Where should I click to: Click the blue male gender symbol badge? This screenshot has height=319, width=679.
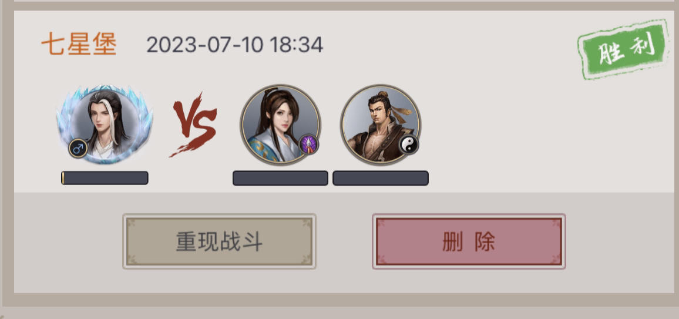pyautogui.click(x=78, y=149)
